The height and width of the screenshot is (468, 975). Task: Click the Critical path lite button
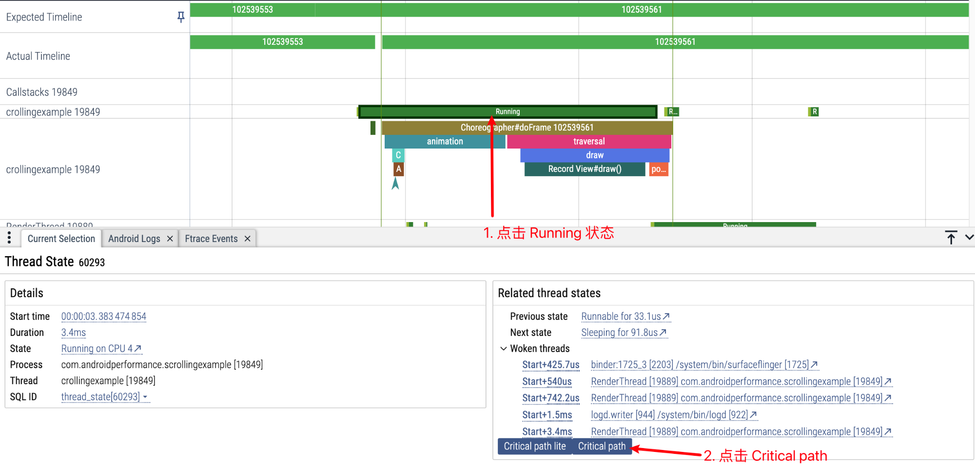tap(535, 446)
